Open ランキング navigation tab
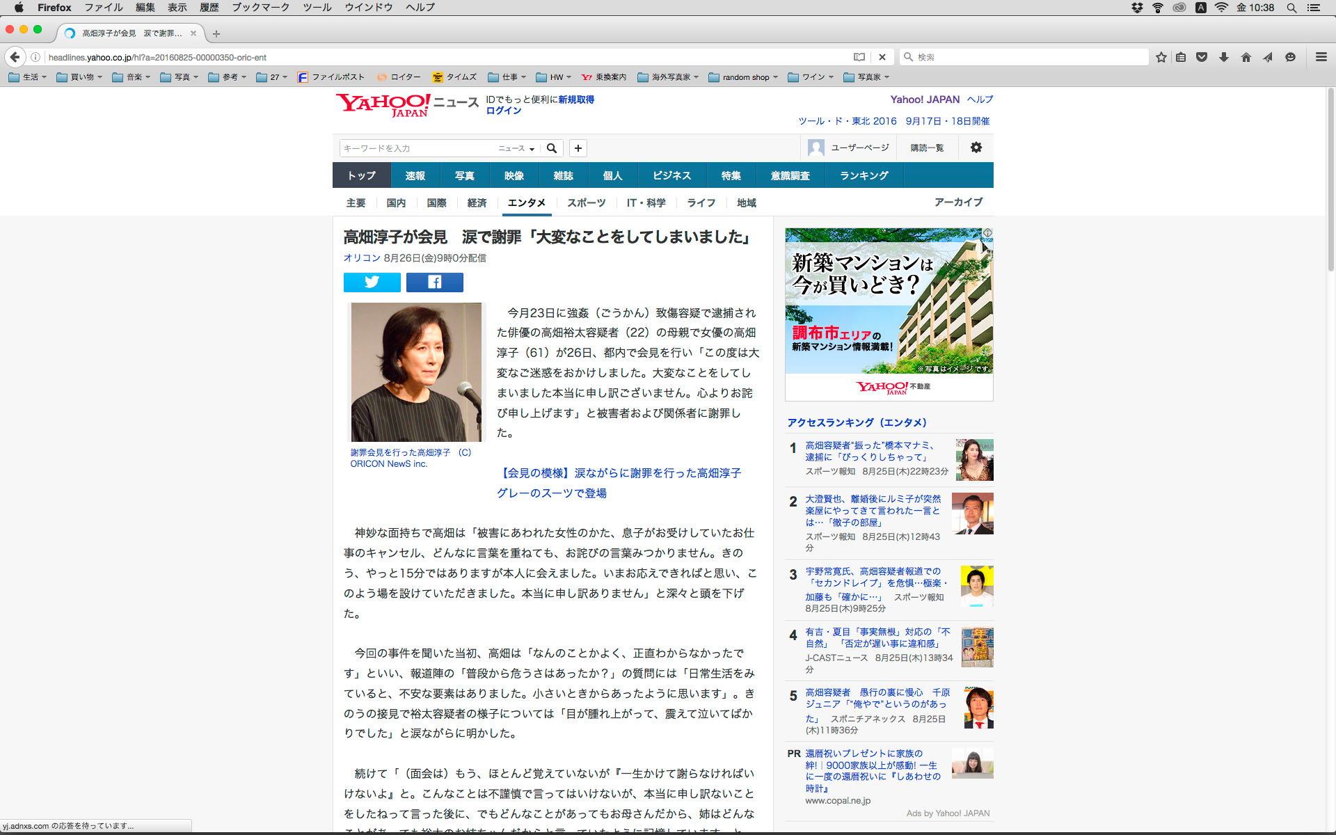The height and width of the screenshot is (835, 1336). 864,175
